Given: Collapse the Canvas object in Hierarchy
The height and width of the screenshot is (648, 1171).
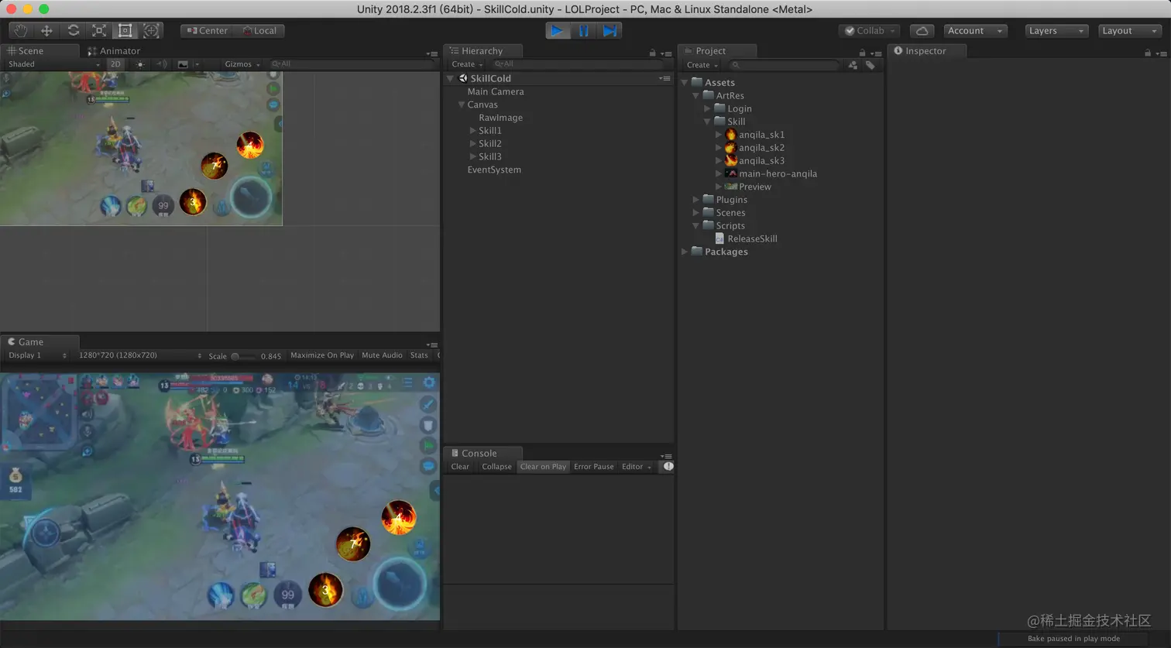Looking at the screenshot, I should [462, 105].
